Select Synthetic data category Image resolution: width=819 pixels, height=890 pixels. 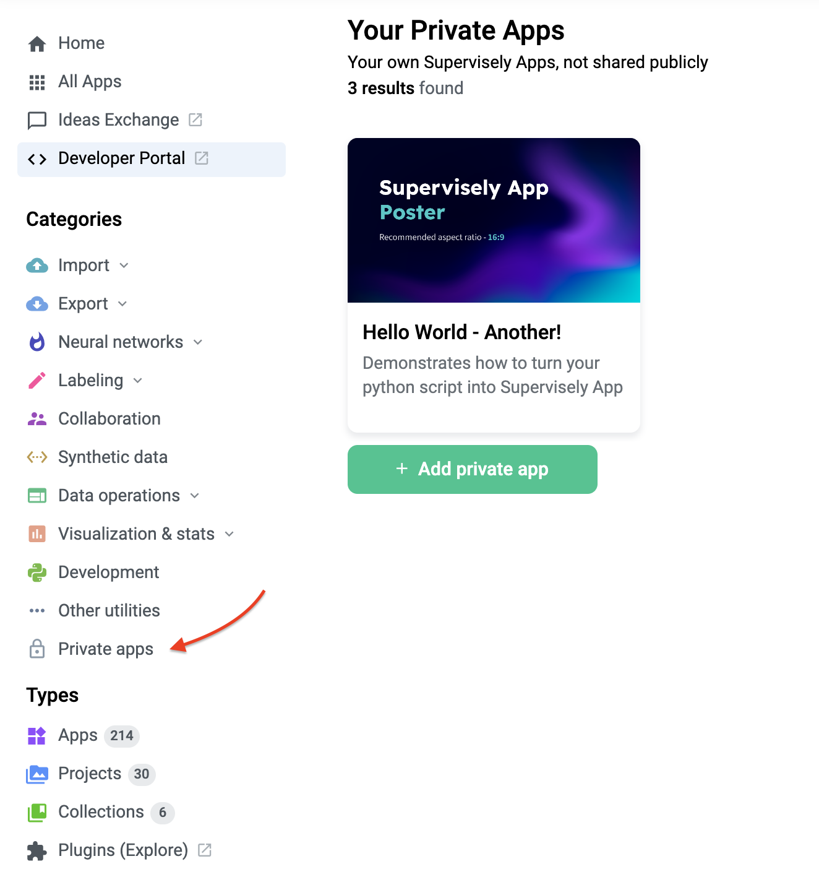(113, 457)
